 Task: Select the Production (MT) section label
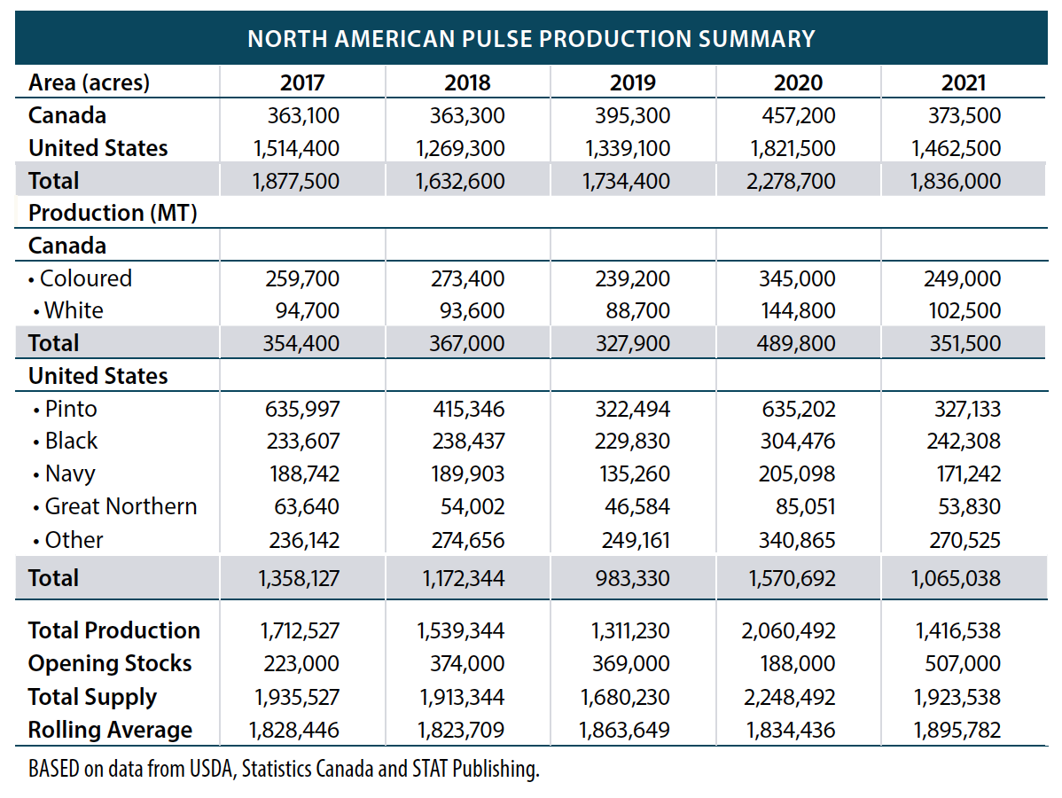112,214
